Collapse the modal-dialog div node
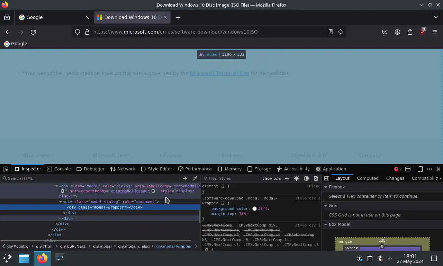This screenshot has width=443, height=266. 61,202
